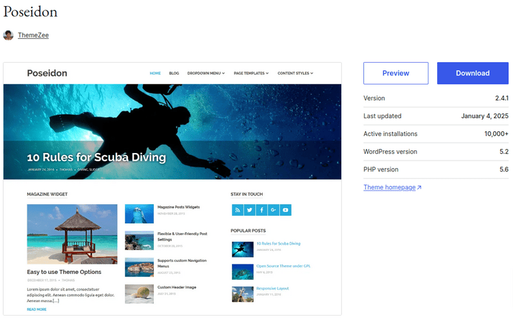Screen dimensions: 513x319
Task: Click the Open Source Theme under GPL link
Action: point(283,266)
